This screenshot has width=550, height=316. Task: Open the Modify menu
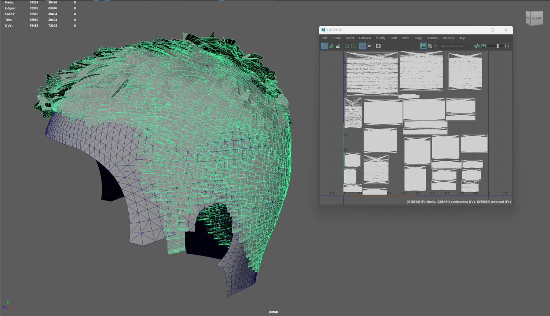tap(380, 38)
